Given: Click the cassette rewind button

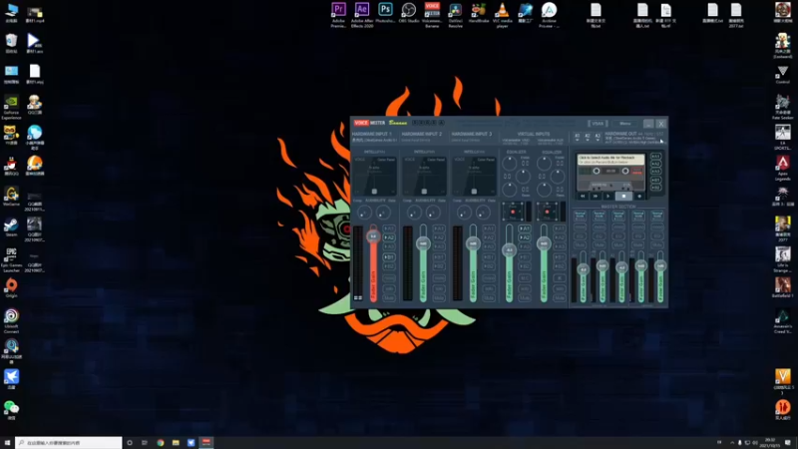Looking at the screenshot, I should (583, 196).
